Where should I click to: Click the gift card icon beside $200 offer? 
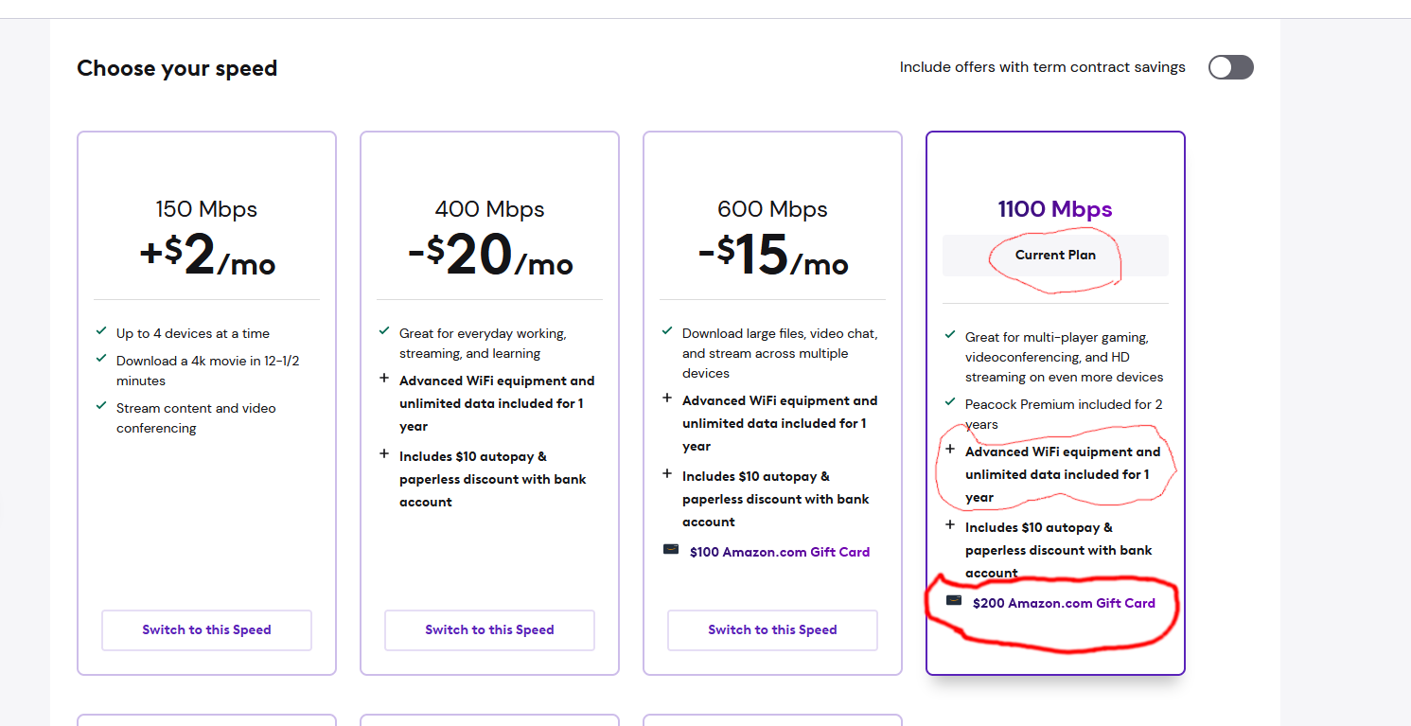click(954, 600)
